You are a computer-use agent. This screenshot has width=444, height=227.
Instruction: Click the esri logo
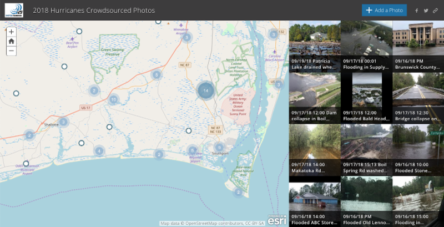pos(277,220)
